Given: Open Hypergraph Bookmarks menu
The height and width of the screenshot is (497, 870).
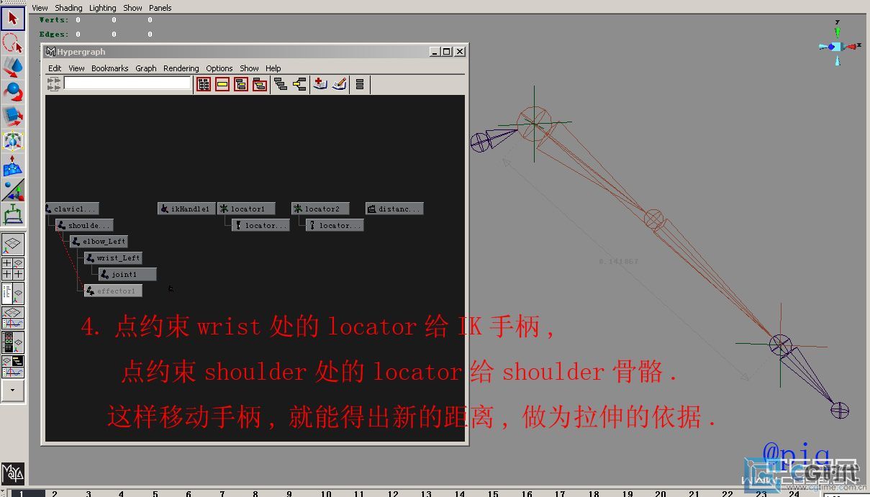Looking at the screenshot, I should [x=109, y=68].
